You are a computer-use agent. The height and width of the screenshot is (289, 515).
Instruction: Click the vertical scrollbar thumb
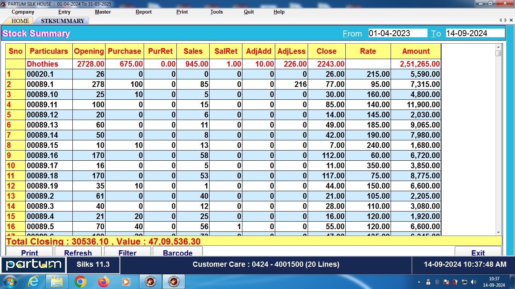pyautogui.click(x=498, y=53)
